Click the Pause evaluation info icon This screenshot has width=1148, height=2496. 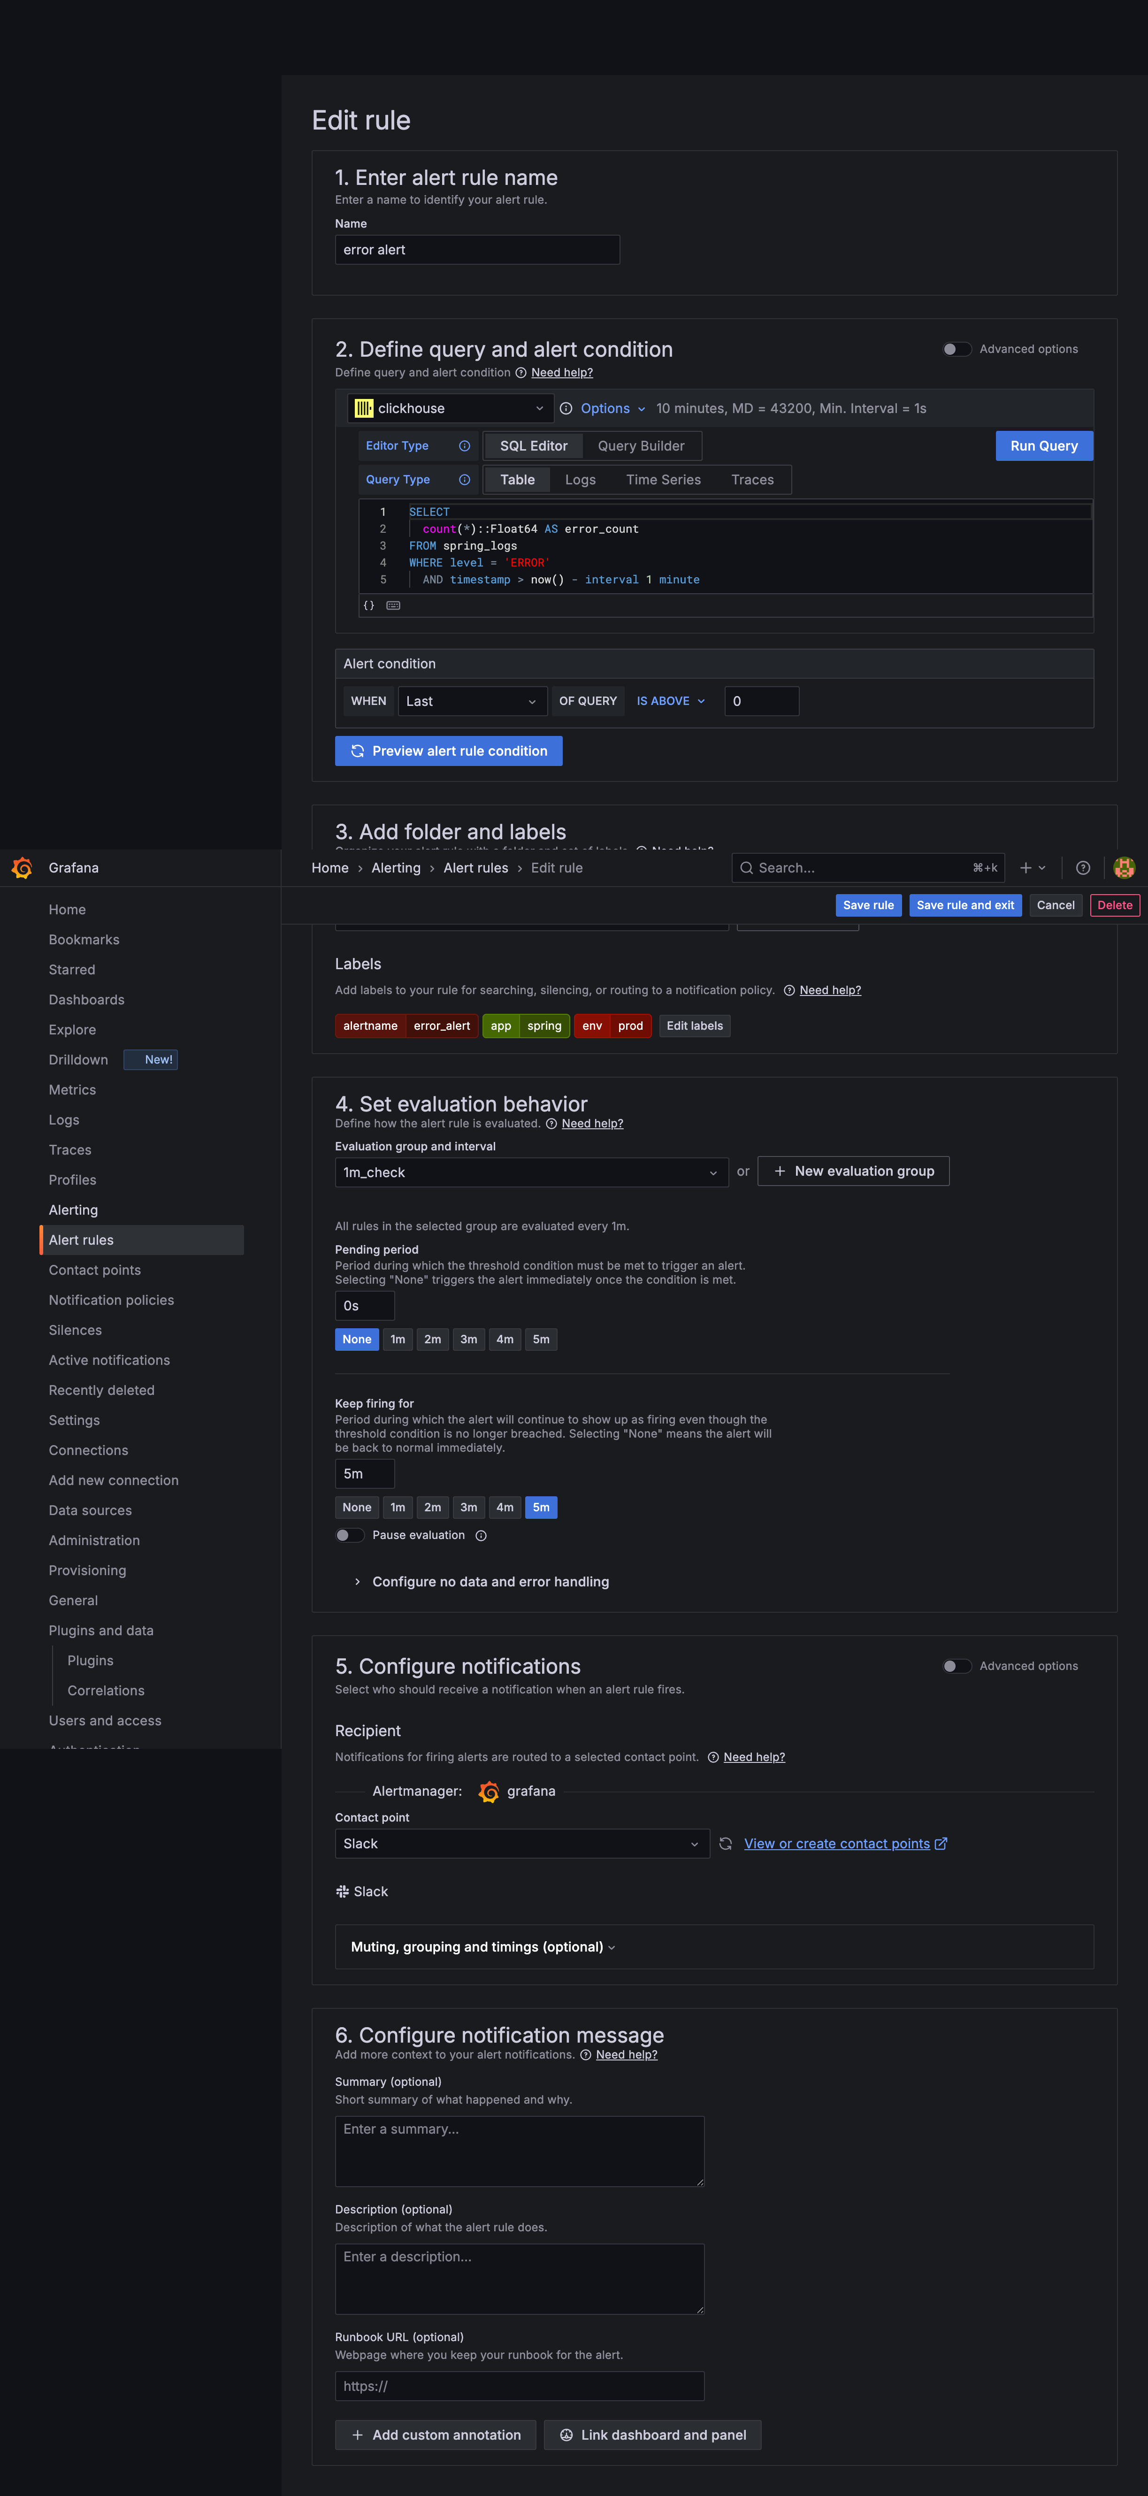[482, 1535]
